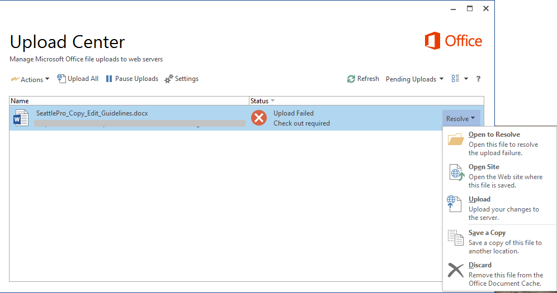Close the Upload Center window

click(x=486, y=8)
